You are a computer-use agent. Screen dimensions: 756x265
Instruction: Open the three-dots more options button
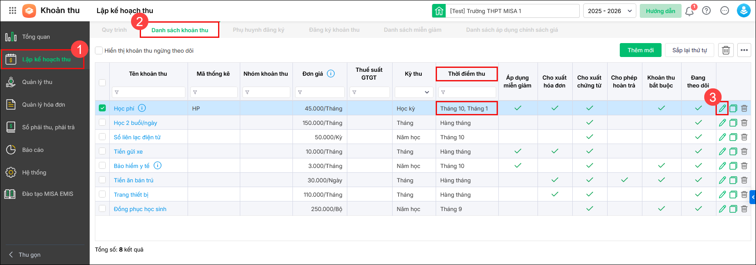744,50
